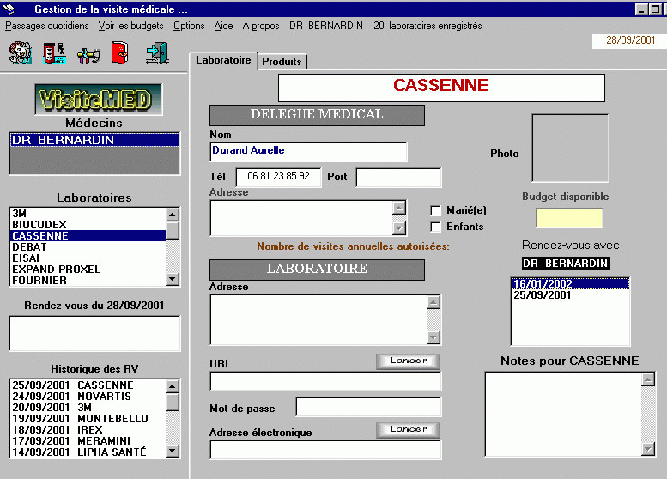The image size is (667, 479).
Task: Select DEBAT in the Laboratoires list
Action: click(88, 246)
